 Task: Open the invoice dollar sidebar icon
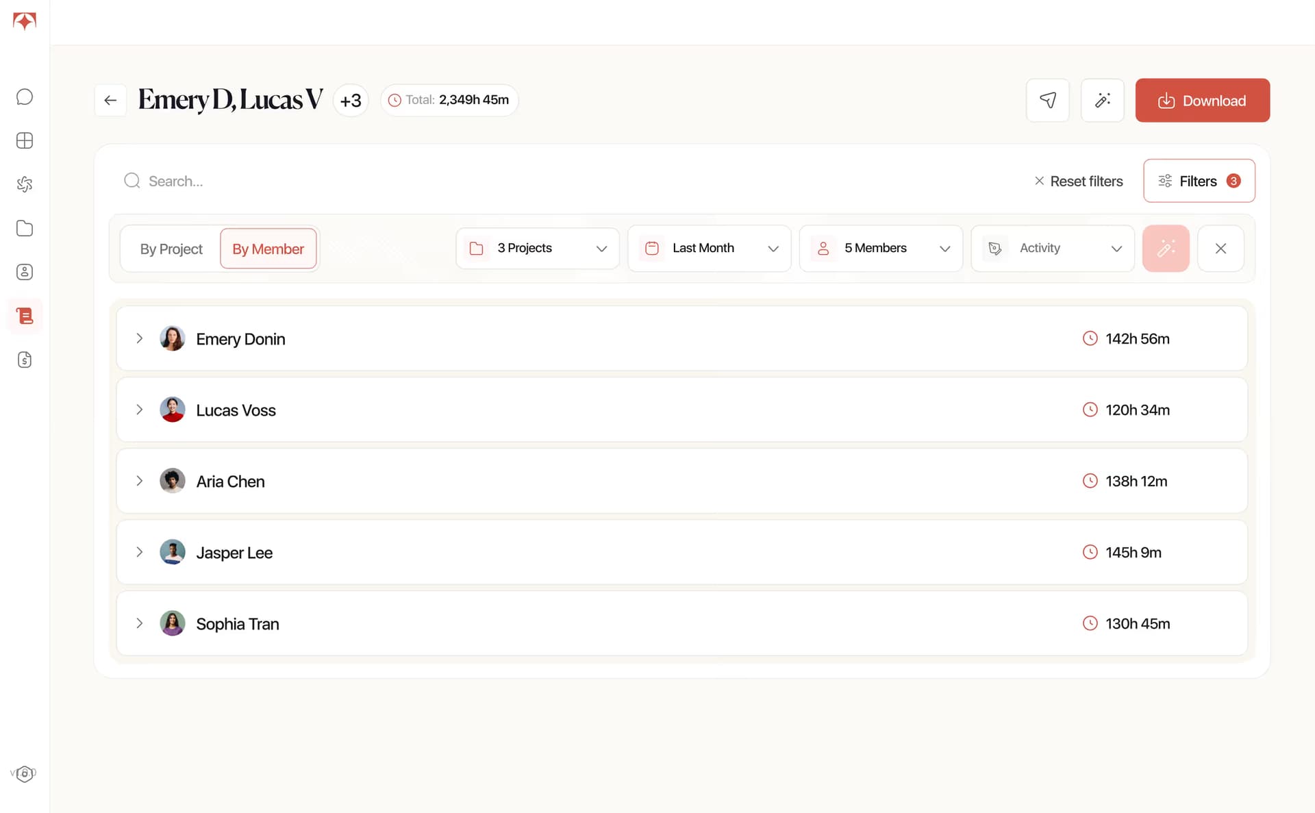25,360
